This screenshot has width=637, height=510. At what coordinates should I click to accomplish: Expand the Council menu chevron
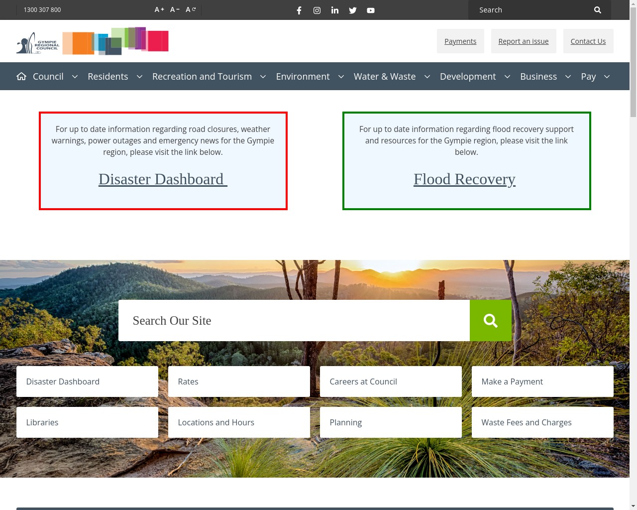[75, 77]
